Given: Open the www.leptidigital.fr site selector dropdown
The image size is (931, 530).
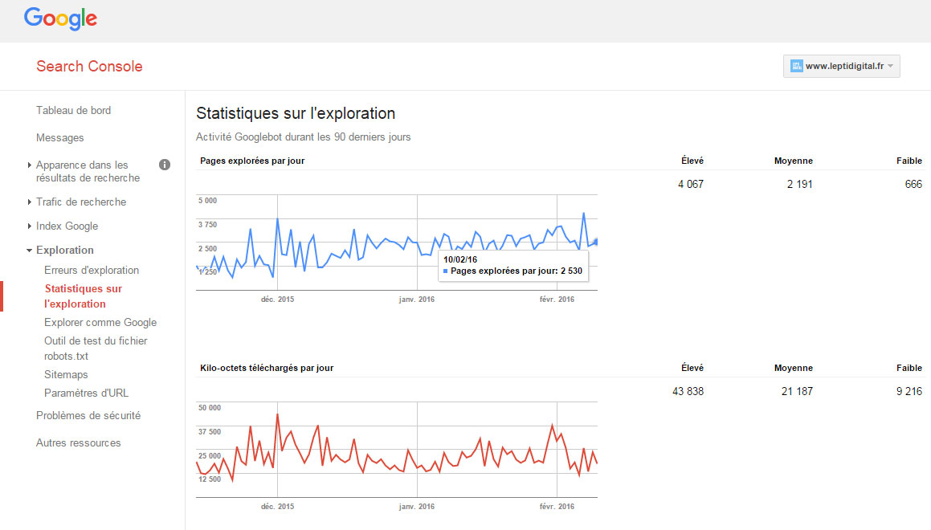Looking at the screenshot, I should point(841,66).
